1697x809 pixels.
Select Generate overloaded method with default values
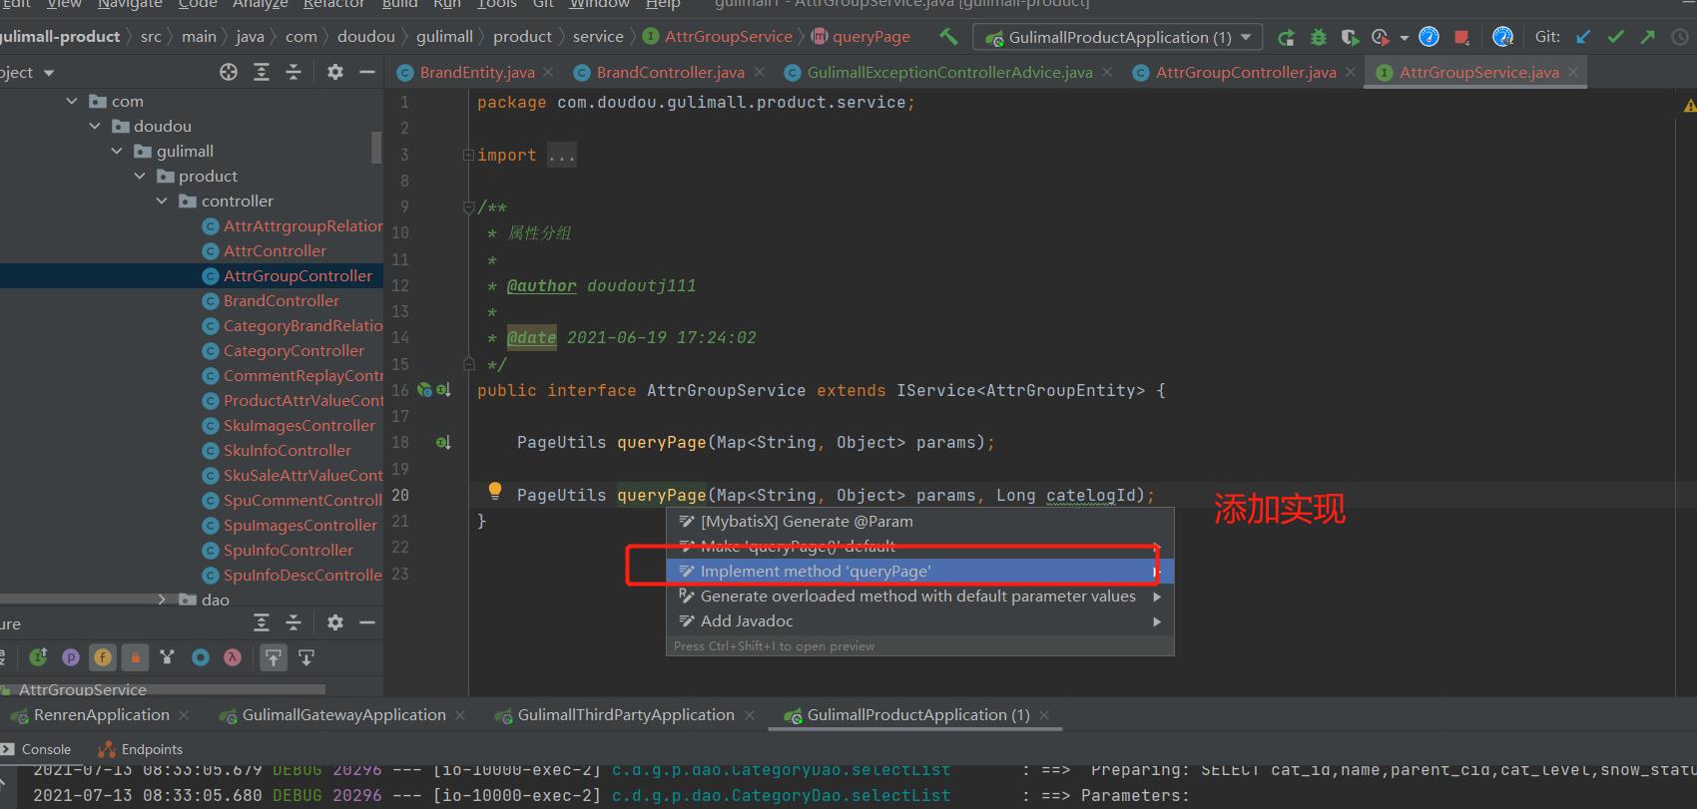(x=919, y=596)
